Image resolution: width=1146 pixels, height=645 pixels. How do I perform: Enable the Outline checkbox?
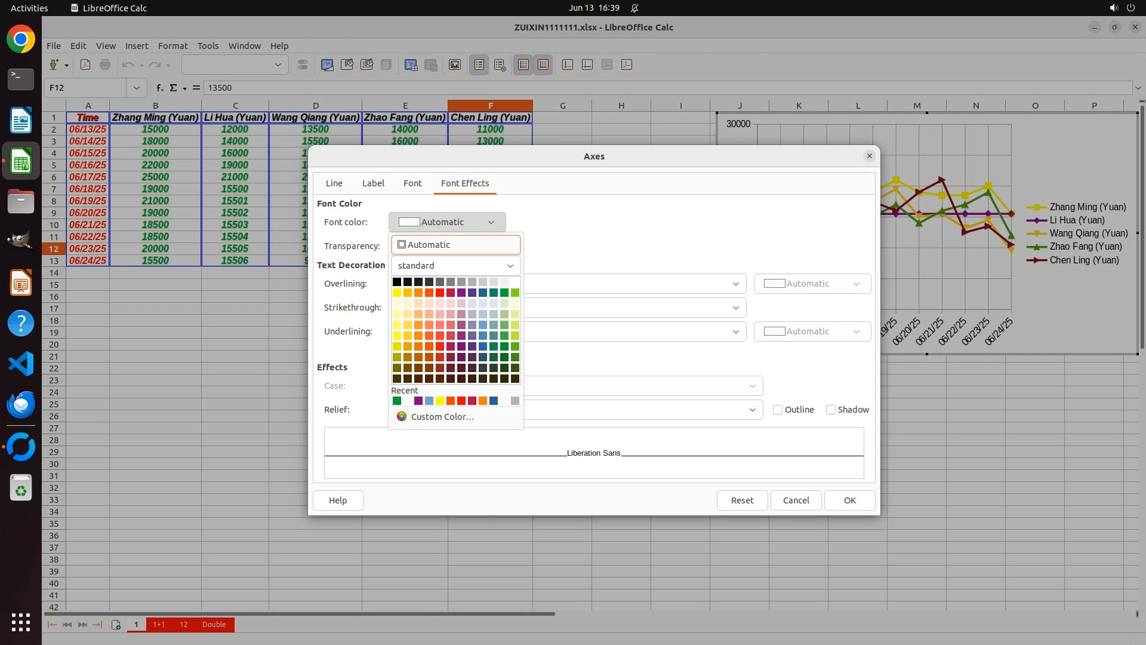point(778,410)
